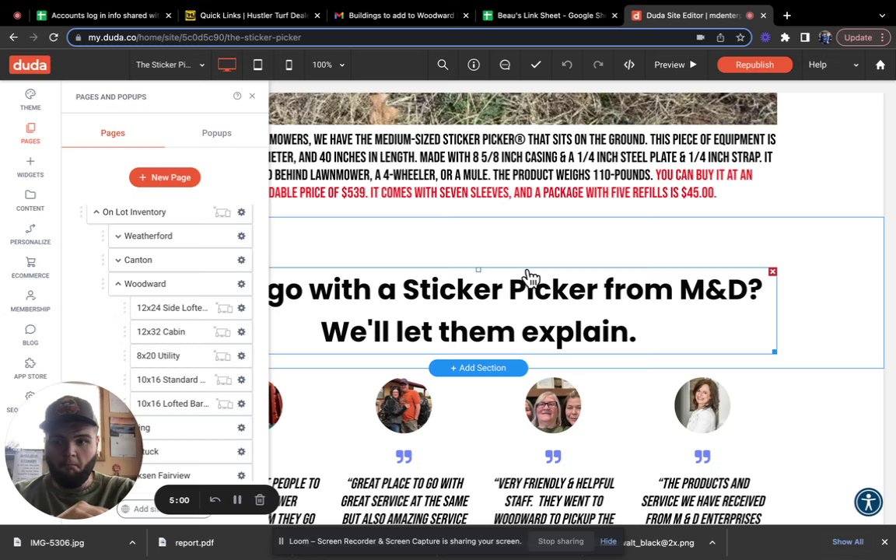Collapse Woodward page group
Viewport: 896px width, 560px height.
coord(117,284)
